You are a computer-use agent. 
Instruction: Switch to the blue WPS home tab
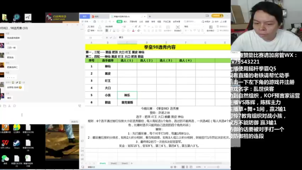(x=85, y=16)
